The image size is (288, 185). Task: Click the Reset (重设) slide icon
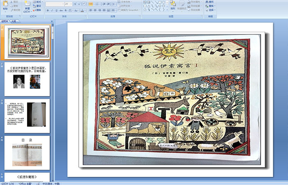(x=34, y=6)
